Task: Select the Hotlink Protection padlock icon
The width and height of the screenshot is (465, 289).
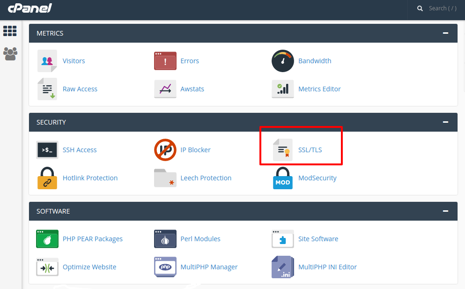Action: 47,178
